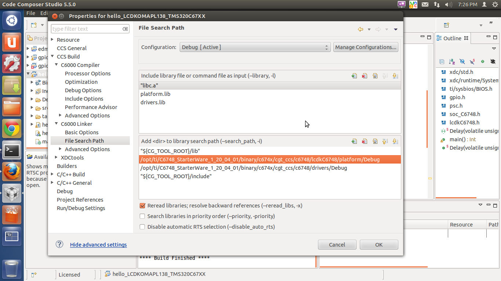Open the Ubuntu Software Center

(12, 215)
